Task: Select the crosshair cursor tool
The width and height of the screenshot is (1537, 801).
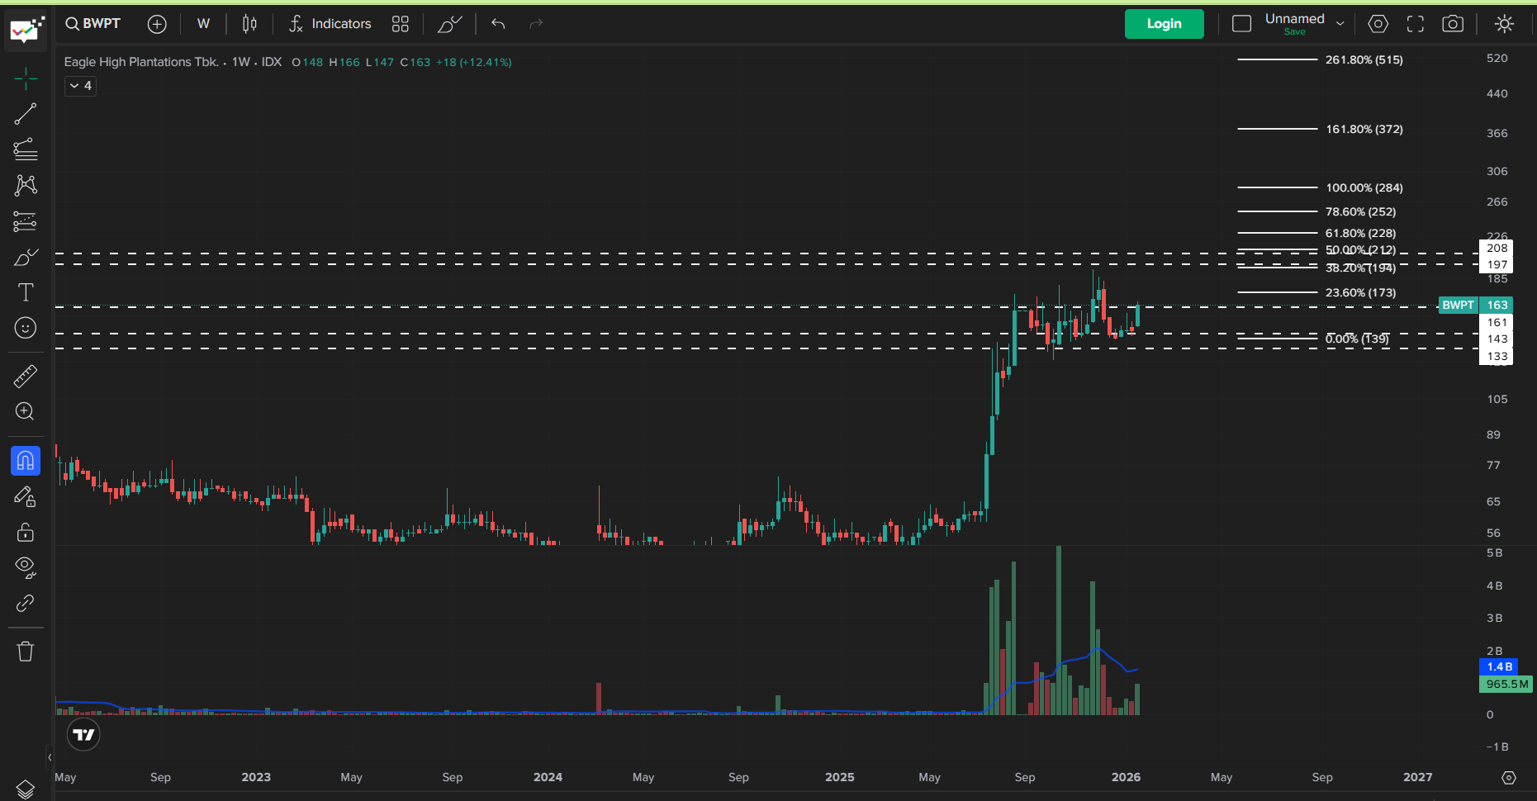Action: tap(26, 78)
